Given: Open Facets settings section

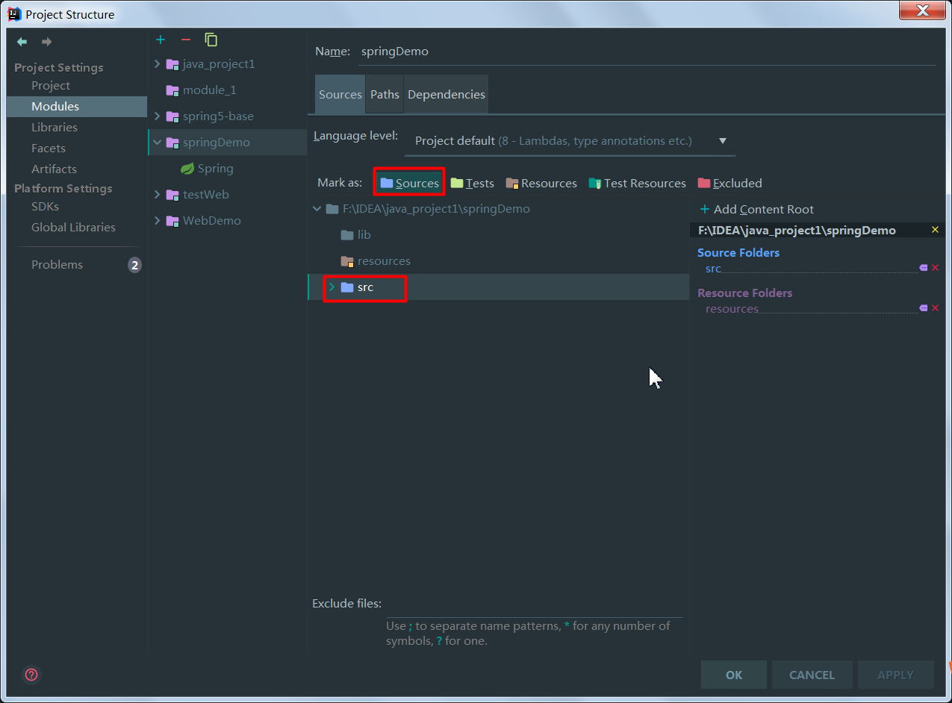Looking at the screenshot, I should point(49,149).
